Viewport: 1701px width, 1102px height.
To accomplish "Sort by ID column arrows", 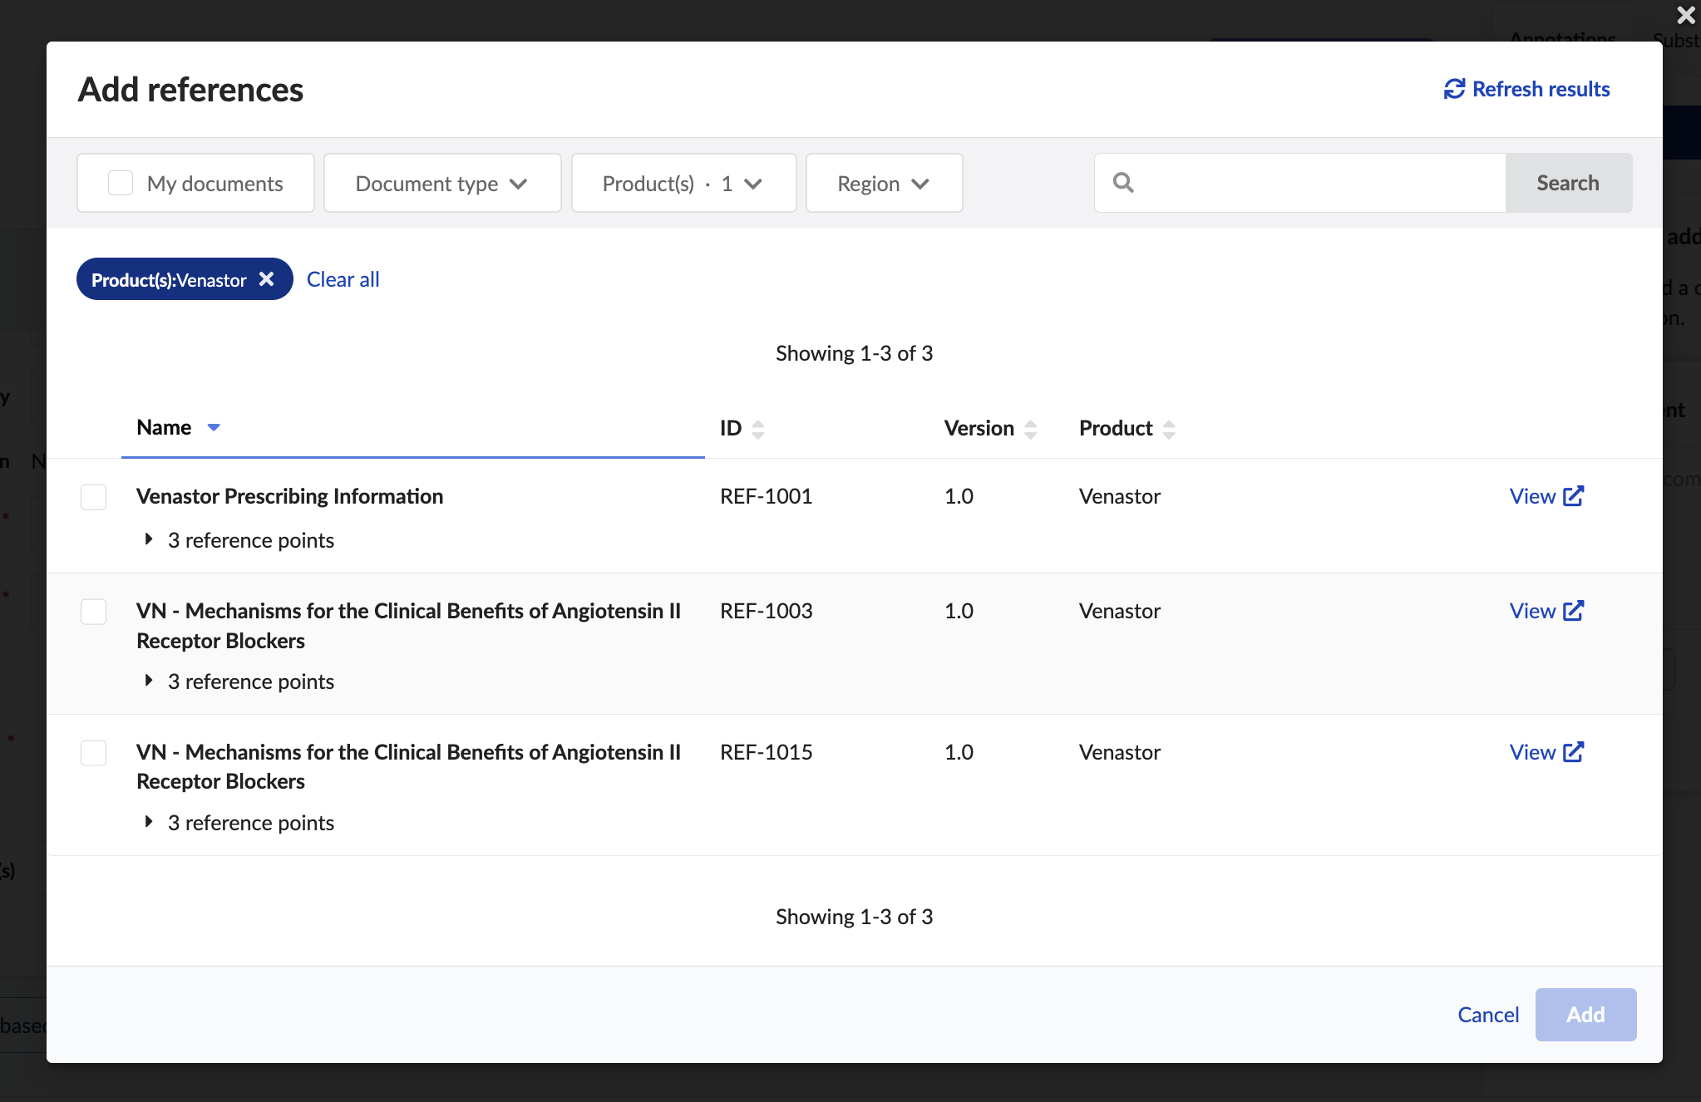I will click(757, 429).
